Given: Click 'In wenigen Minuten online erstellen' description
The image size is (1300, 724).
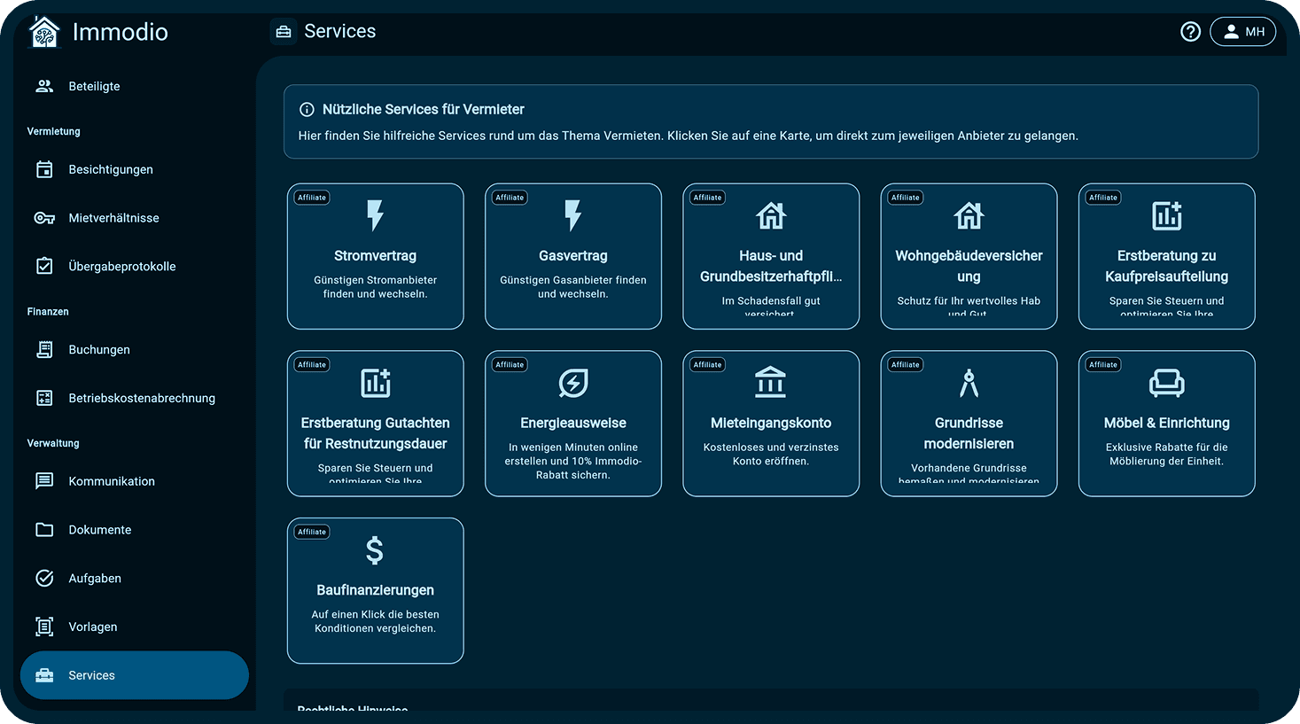Looking at the screenshot, I should [x=573, y=461].
